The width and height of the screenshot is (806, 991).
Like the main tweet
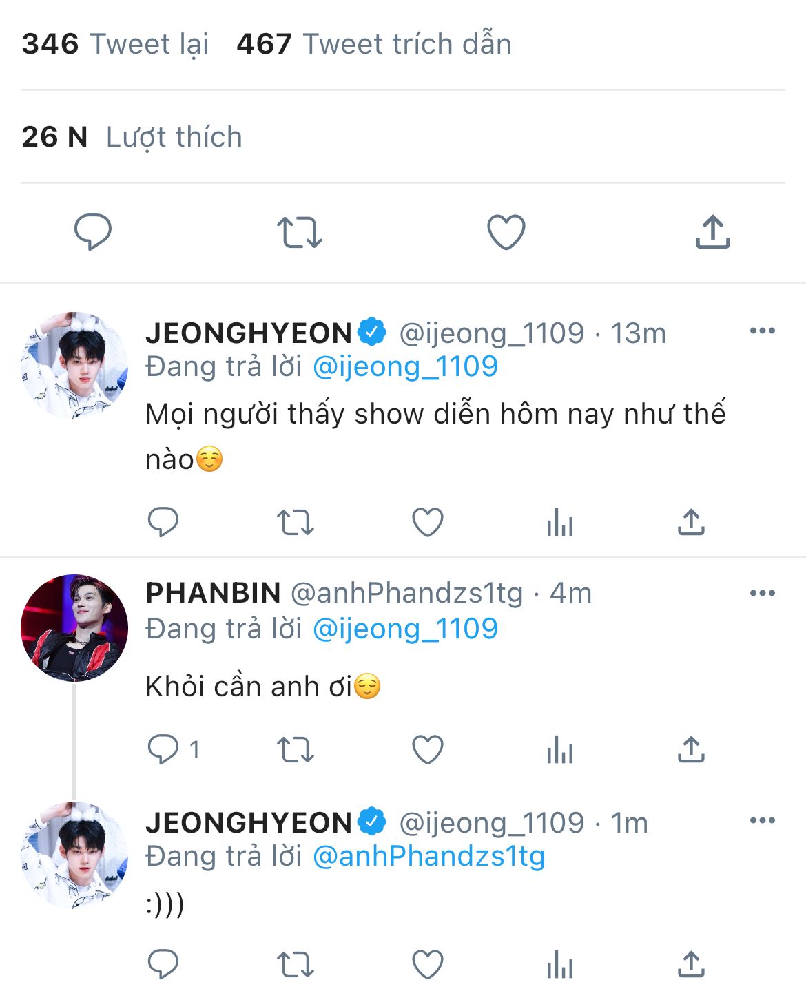coord(506,231)
